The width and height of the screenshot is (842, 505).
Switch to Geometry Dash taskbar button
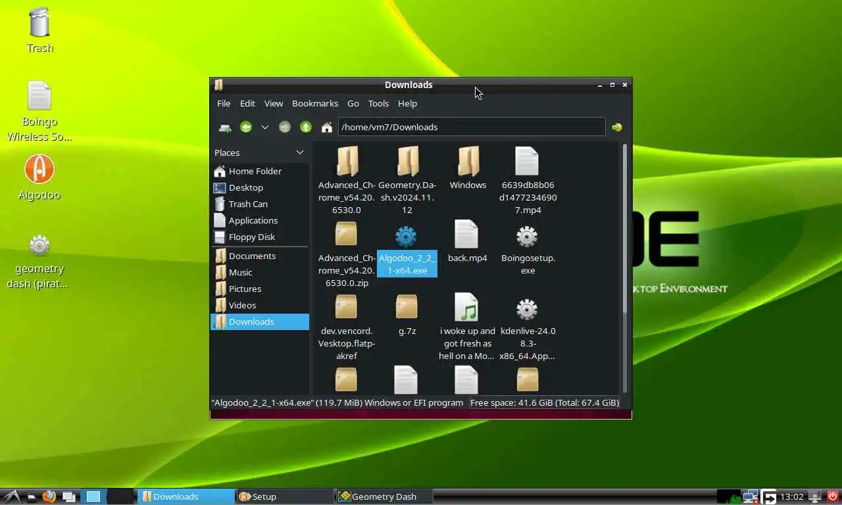click(385, 496)
